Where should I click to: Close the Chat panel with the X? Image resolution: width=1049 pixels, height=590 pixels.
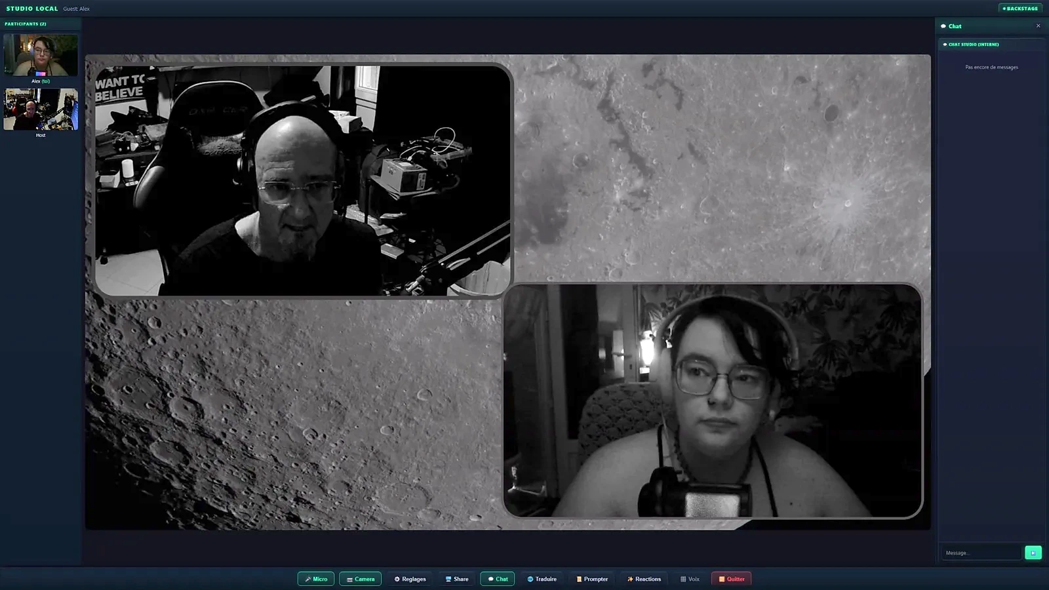[x=1038, y=26]
